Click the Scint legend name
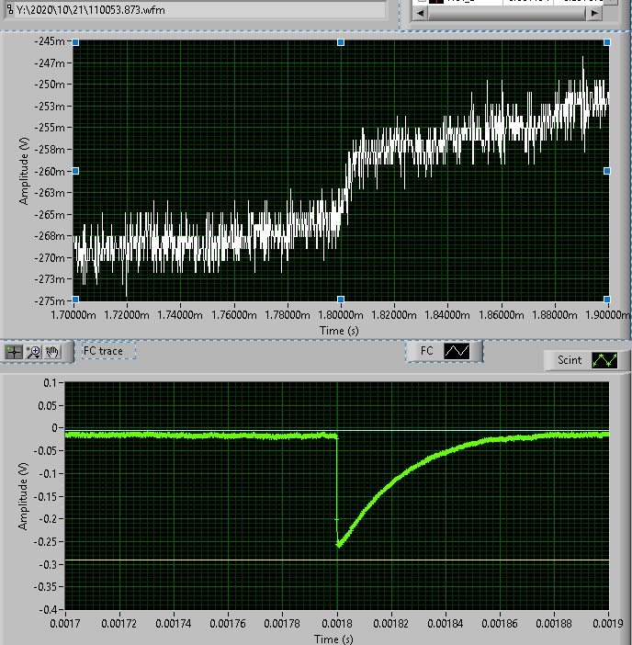 click(570, 360)
